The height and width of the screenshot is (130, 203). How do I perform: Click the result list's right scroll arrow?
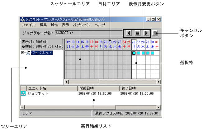tap(158, 107)
